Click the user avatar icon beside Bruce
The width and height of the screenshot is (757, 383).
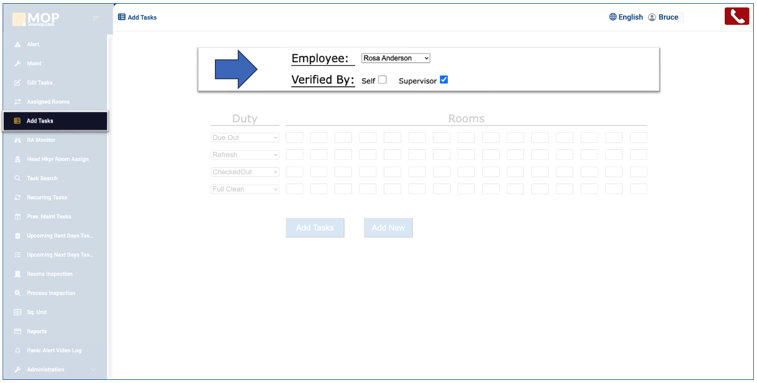[x=652, y=17]
